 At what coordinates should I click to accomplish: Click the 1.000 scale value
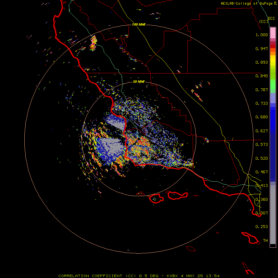[x=262, y=35]
